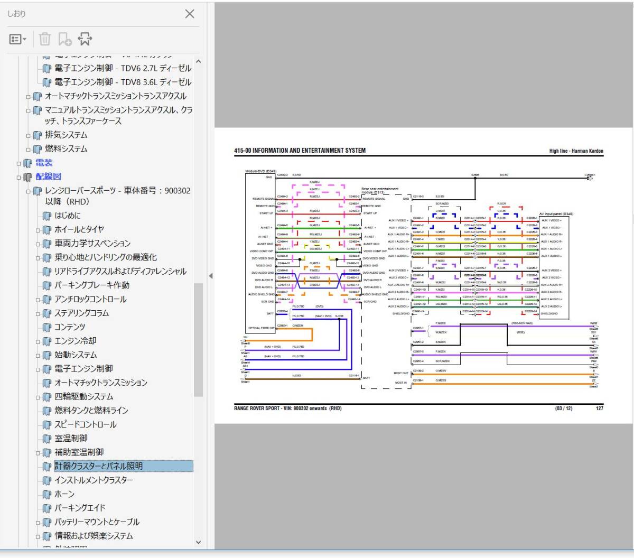Viewport: 634px width, 558px height.
Task: Click the 燃料タンクと燃料ライン bookmark icon
Action: click(46, 411)
